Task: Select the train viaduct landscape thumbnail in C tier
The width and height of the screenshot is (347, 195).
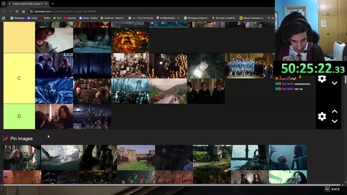Action: coord(168,91)
